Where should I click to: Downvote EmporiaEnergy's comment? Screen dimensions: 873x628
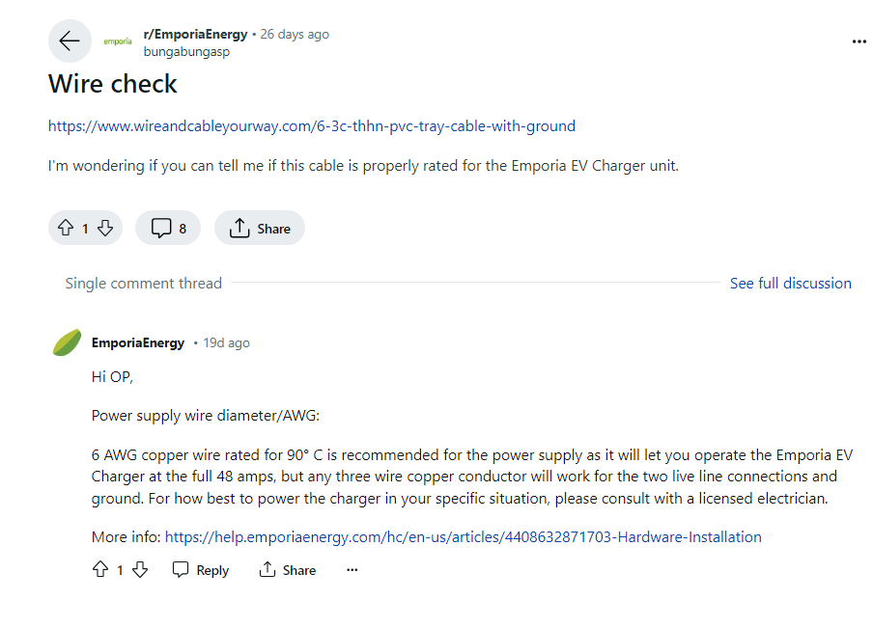pos(140,569)
